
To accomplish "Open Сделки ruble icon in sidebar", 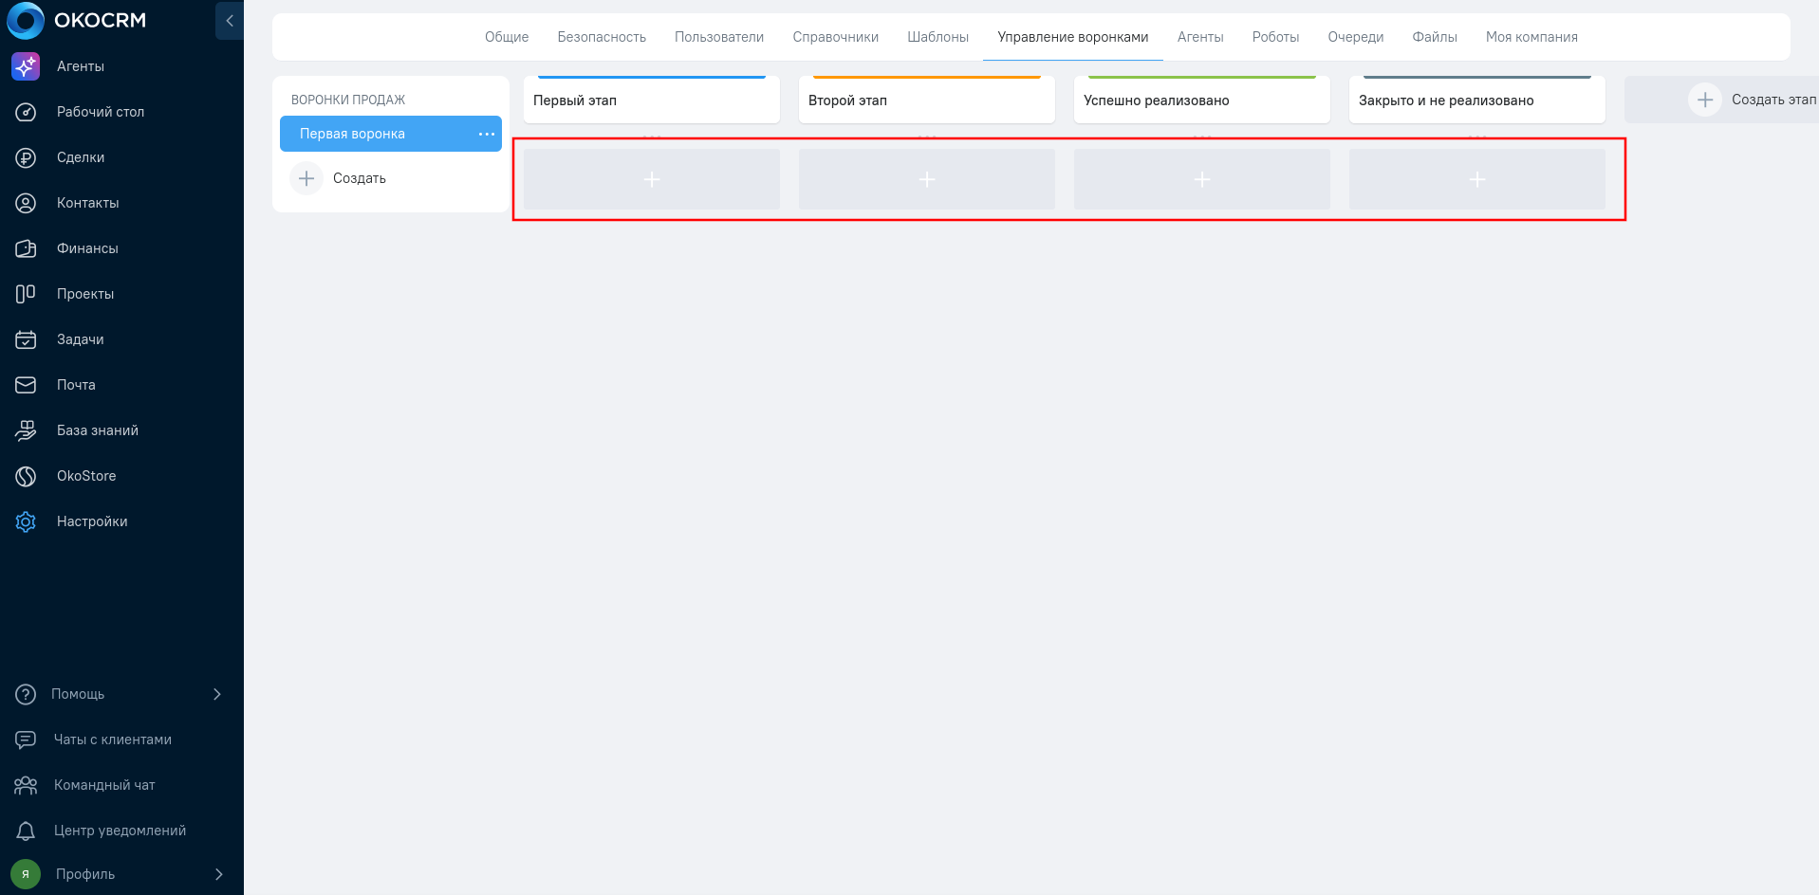I will coord(26,157).
